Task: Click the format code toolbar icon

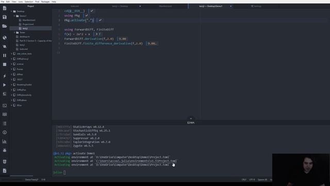Action: click(5, 94)
